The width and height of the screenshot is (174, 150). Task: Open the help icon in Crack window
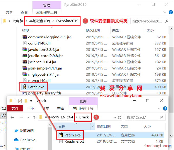165,108
